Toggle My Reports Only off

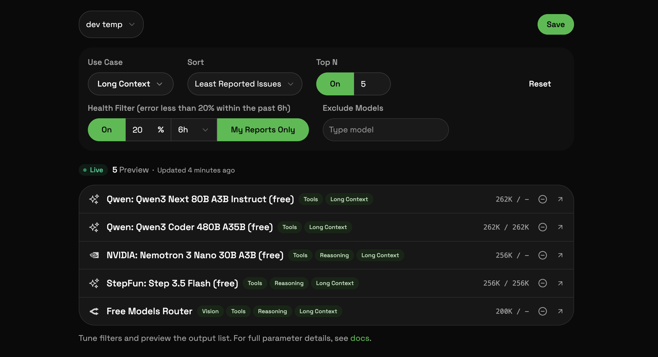pos(263,130)
